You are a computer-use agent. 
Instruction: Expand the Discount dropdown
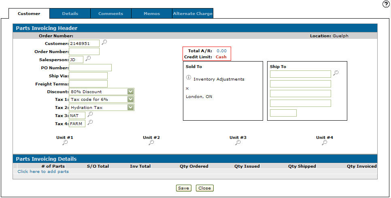pyautogui.click(x=130, y=92)
